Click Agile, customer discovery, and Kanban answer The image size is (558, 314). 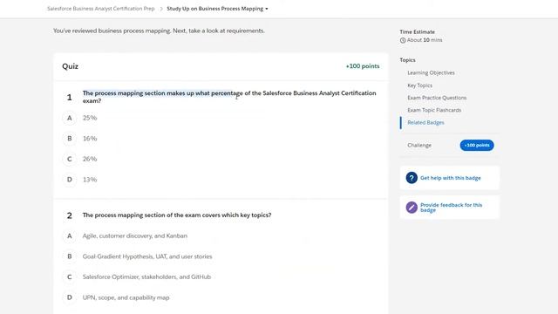pos(135,235)
